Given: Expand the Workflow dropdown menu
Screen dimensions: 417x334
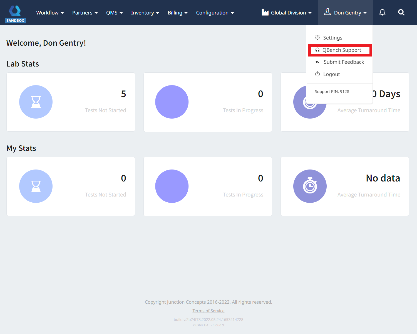Looking at the screenshot, I should 50,13.
